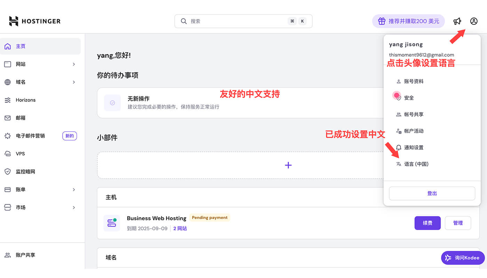Click the Hostinger logo
The image size is (487, 278).
click(x=35, y=21)
